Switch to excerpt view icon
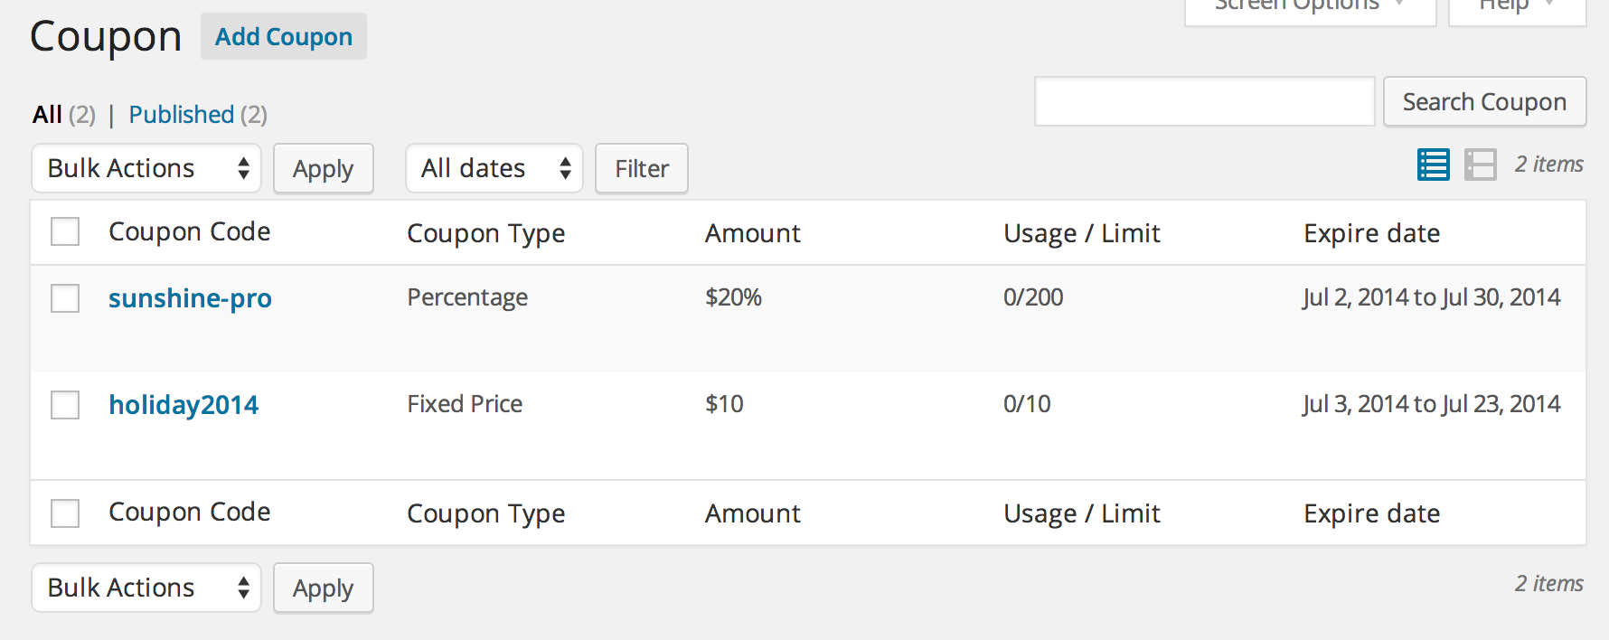Viewport: 1609px width, 640px height. (1481, 165)
